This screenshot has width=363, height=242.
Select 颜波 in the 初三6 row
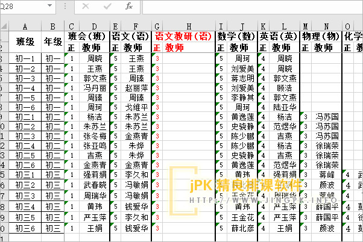click(327, 228)
